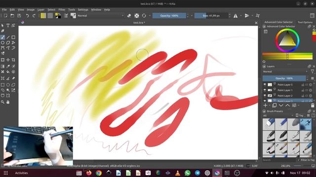Click the Redo arrow in toolbar
The image size is (316, 177).
pos(34,16)
